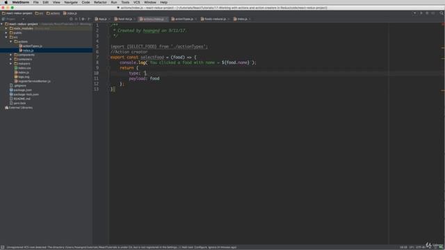Viewport: 445px width, 250px height.
Task: Click the Debug button in toolbar
Action: (x=427, y=13)
